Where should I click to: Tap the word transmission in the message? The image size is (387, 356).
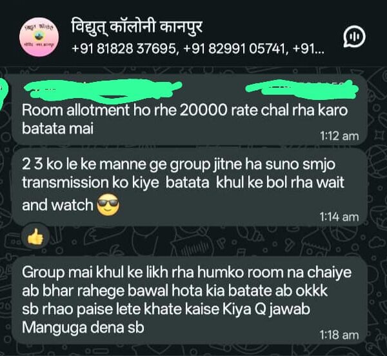coord(65,183)
